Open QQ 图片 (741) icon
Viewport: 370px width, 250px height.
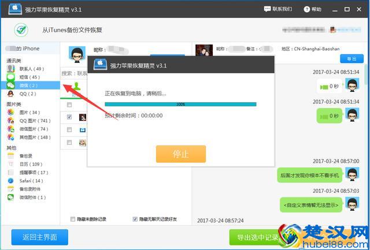(x=10, y=121)
